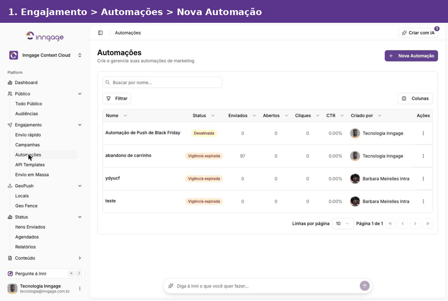Collapse the Público section

coord(80,94)
